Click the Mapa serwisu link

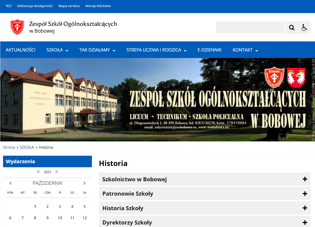point(69,6)
